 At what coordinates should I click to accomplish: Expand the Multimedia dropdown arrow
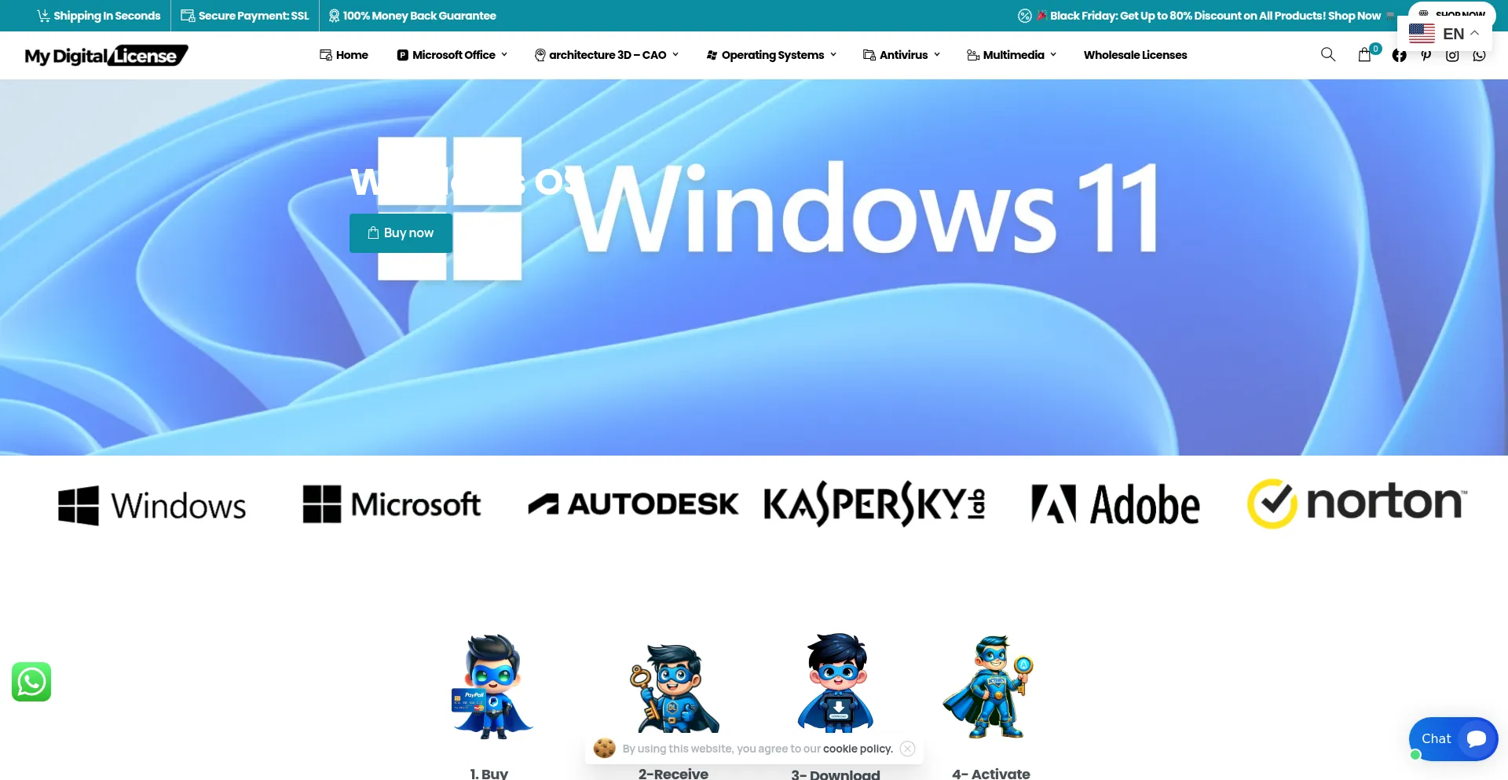tap(1053, 54)
